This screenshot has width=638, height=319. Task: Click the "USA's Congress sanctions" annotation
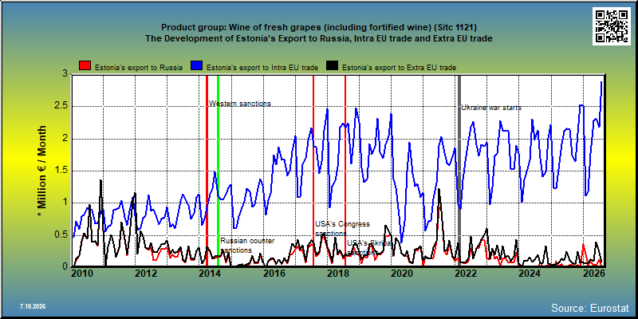(x=343, y=229)
